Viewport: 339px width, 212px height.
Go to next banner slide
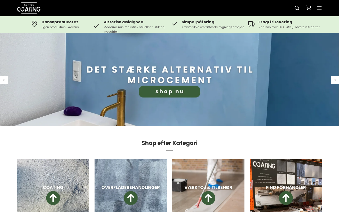pyautogui.click(x=335, y=80)
